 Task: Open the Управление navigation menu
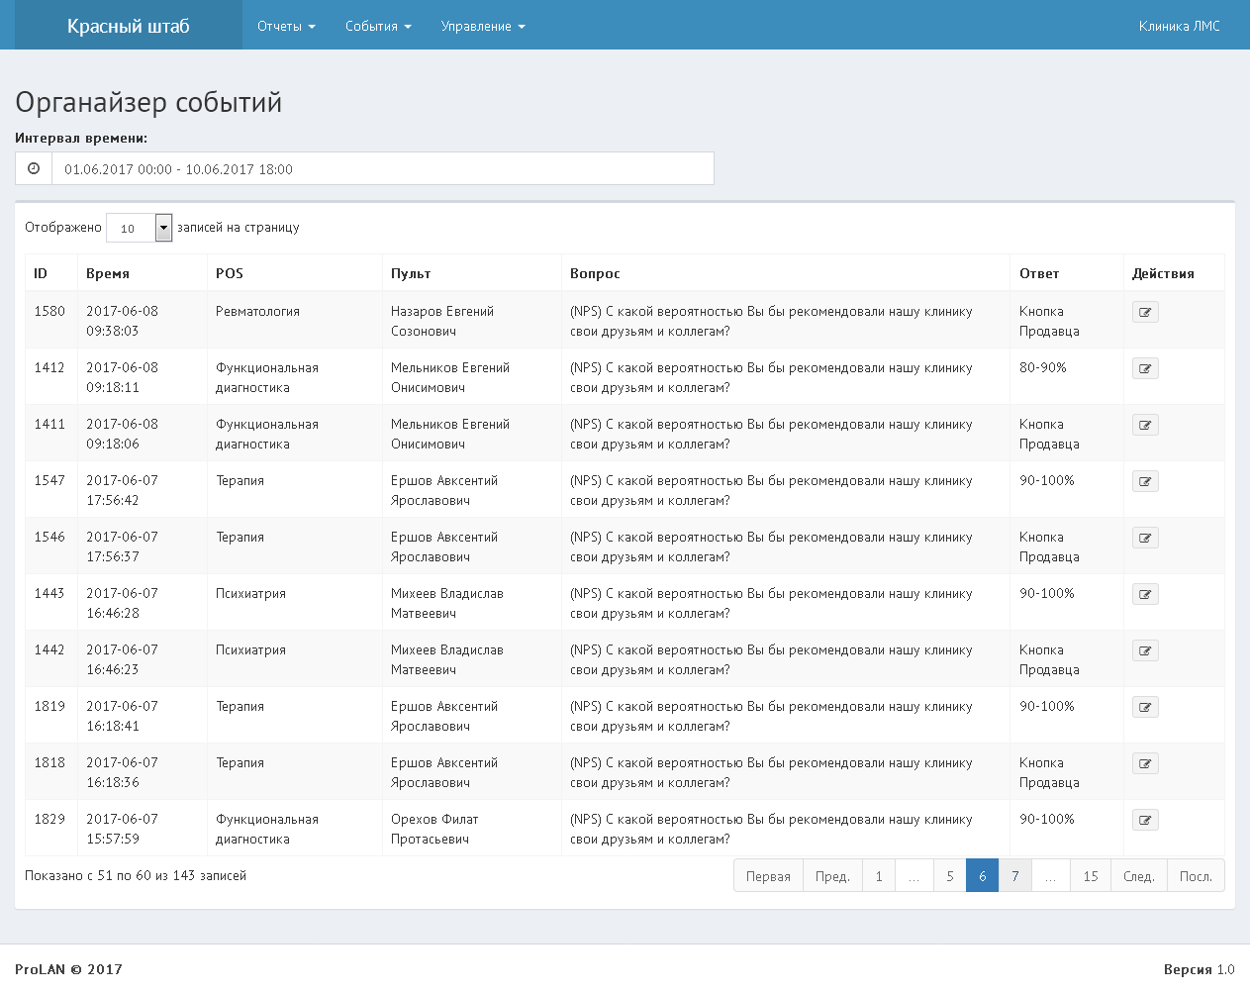[x=482, y=26]
